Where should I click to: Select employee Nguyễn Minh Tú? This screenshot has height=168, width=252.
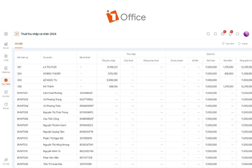click(52, 151)
